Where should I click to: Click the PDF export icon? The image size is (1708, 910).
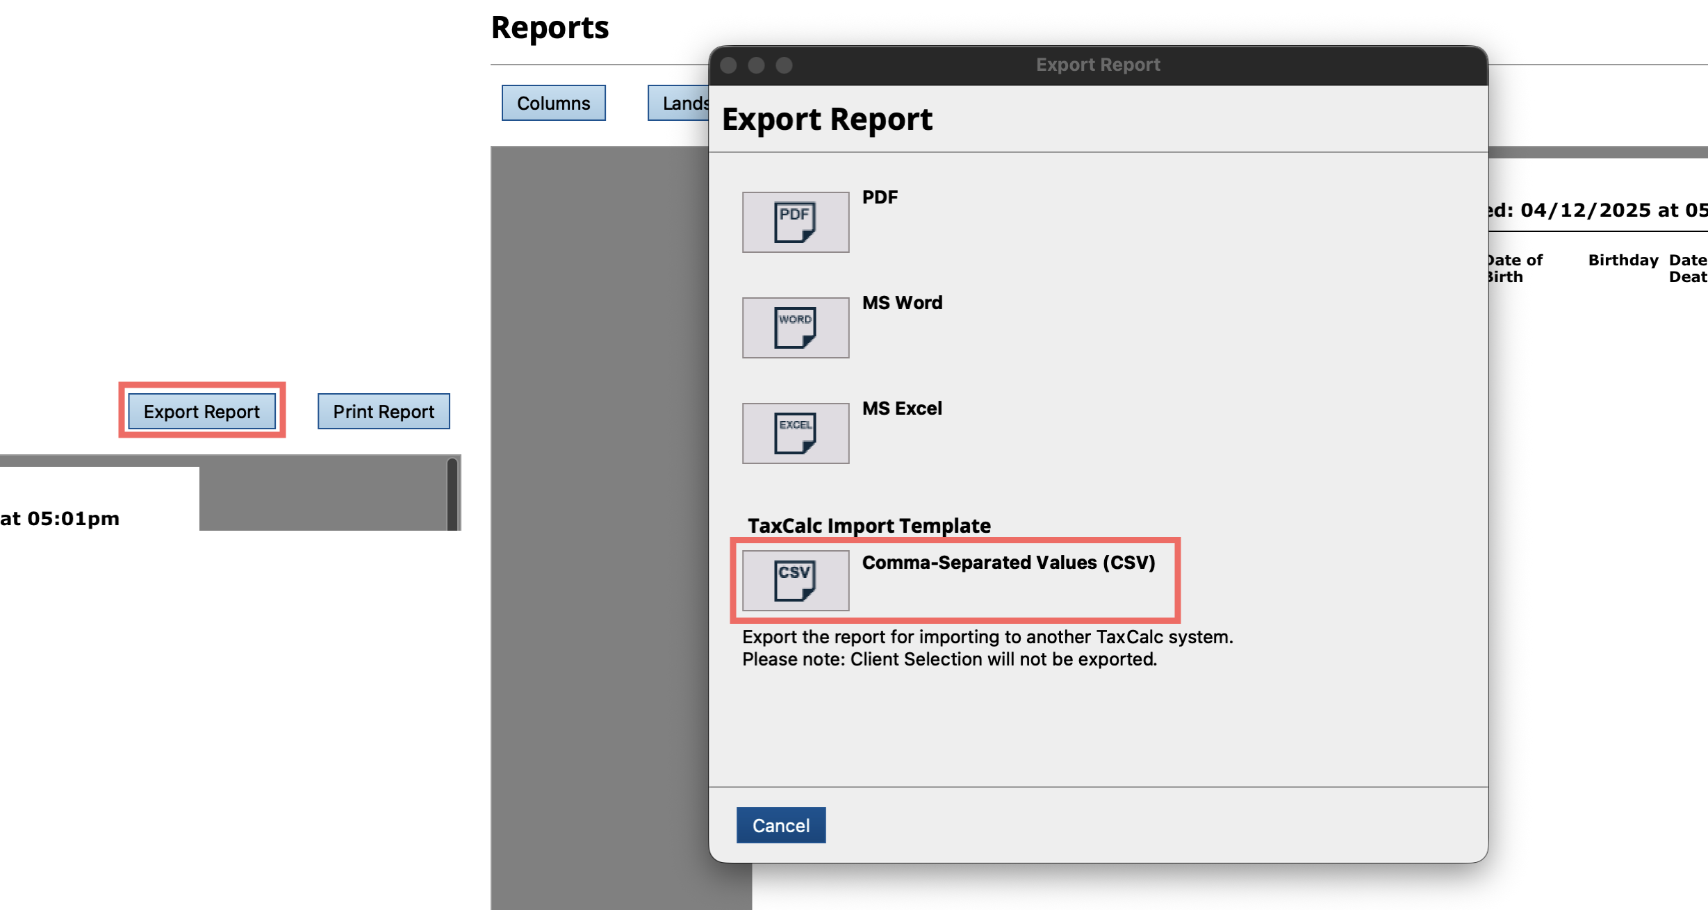(x=795, y=222)
